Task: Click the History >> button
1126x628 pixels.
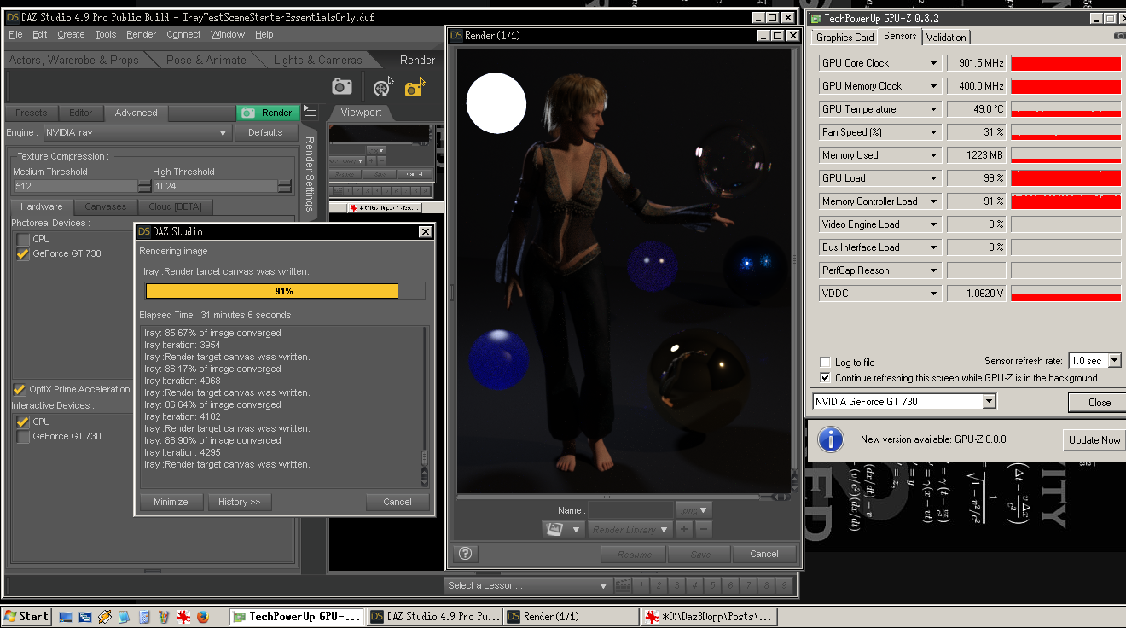Action: [x=239, y=502]
